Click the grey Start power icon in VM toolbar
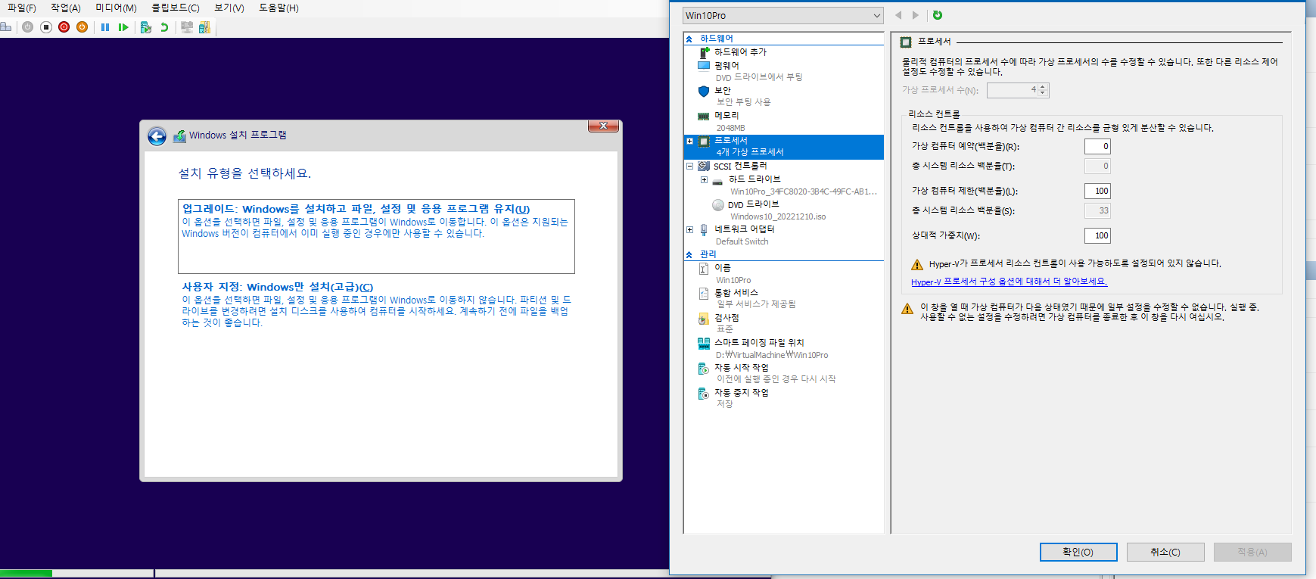Image resolution: width=1316 pixels, height=579 pixels. [28, 27]
